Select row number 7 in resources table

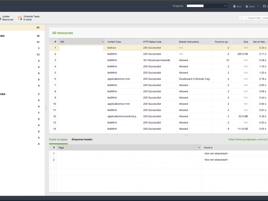pos(55,85)
